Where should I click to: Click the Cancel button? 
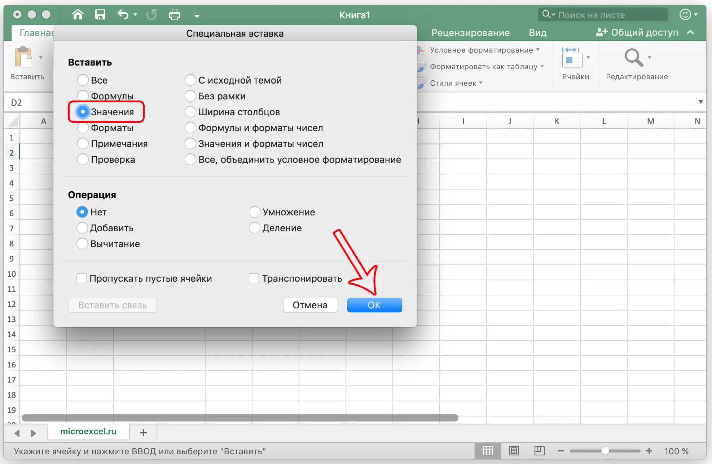[310, 305]
